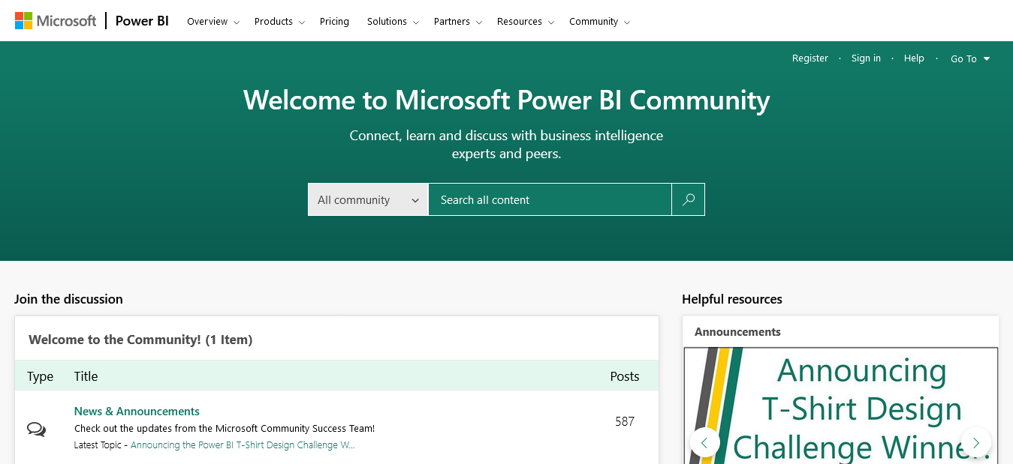Click the Microsoft logo
This screenshot has height=464, width=1013.
[x=56, y=21]
